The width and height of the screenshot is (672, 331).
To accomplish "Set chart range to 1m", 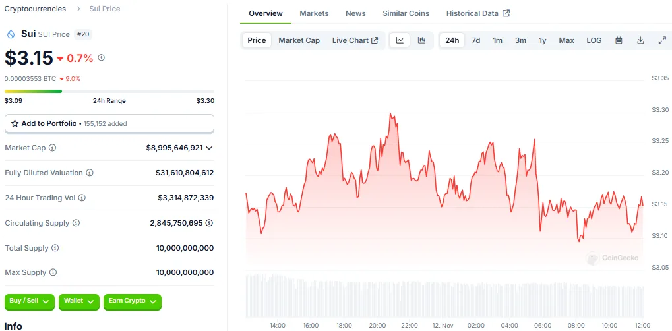I will pos(498,40).
